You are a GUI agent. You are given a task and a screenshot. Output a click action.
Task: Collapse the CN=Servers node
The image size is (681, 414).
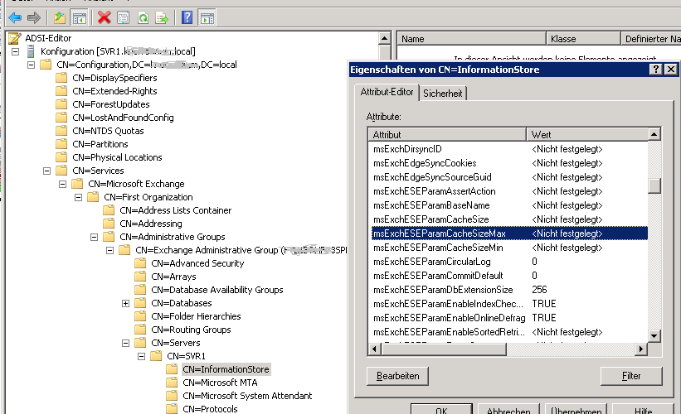coord(125,343)
